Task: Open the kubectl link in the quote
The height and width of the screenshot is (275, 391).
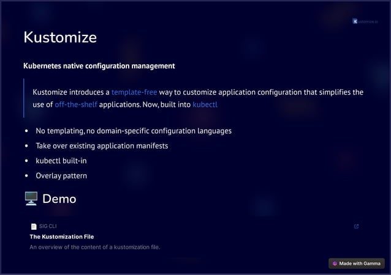Action: [x=205, y=105]
